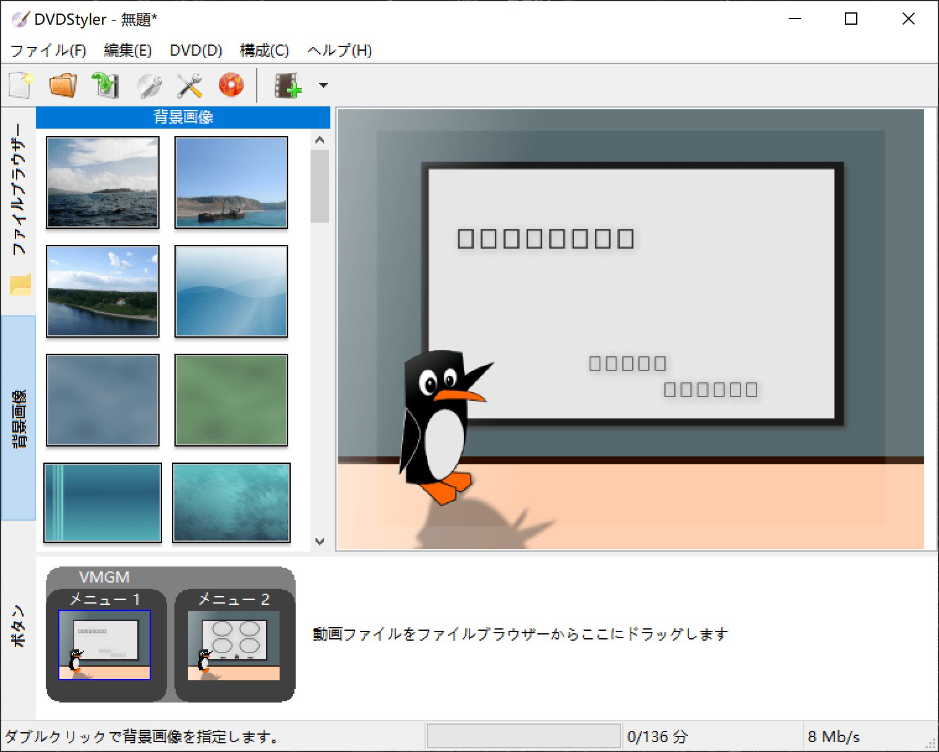The image size is (939, 752).
Task: Click the background list scrollbar thumb
Action: coord(320,186)
